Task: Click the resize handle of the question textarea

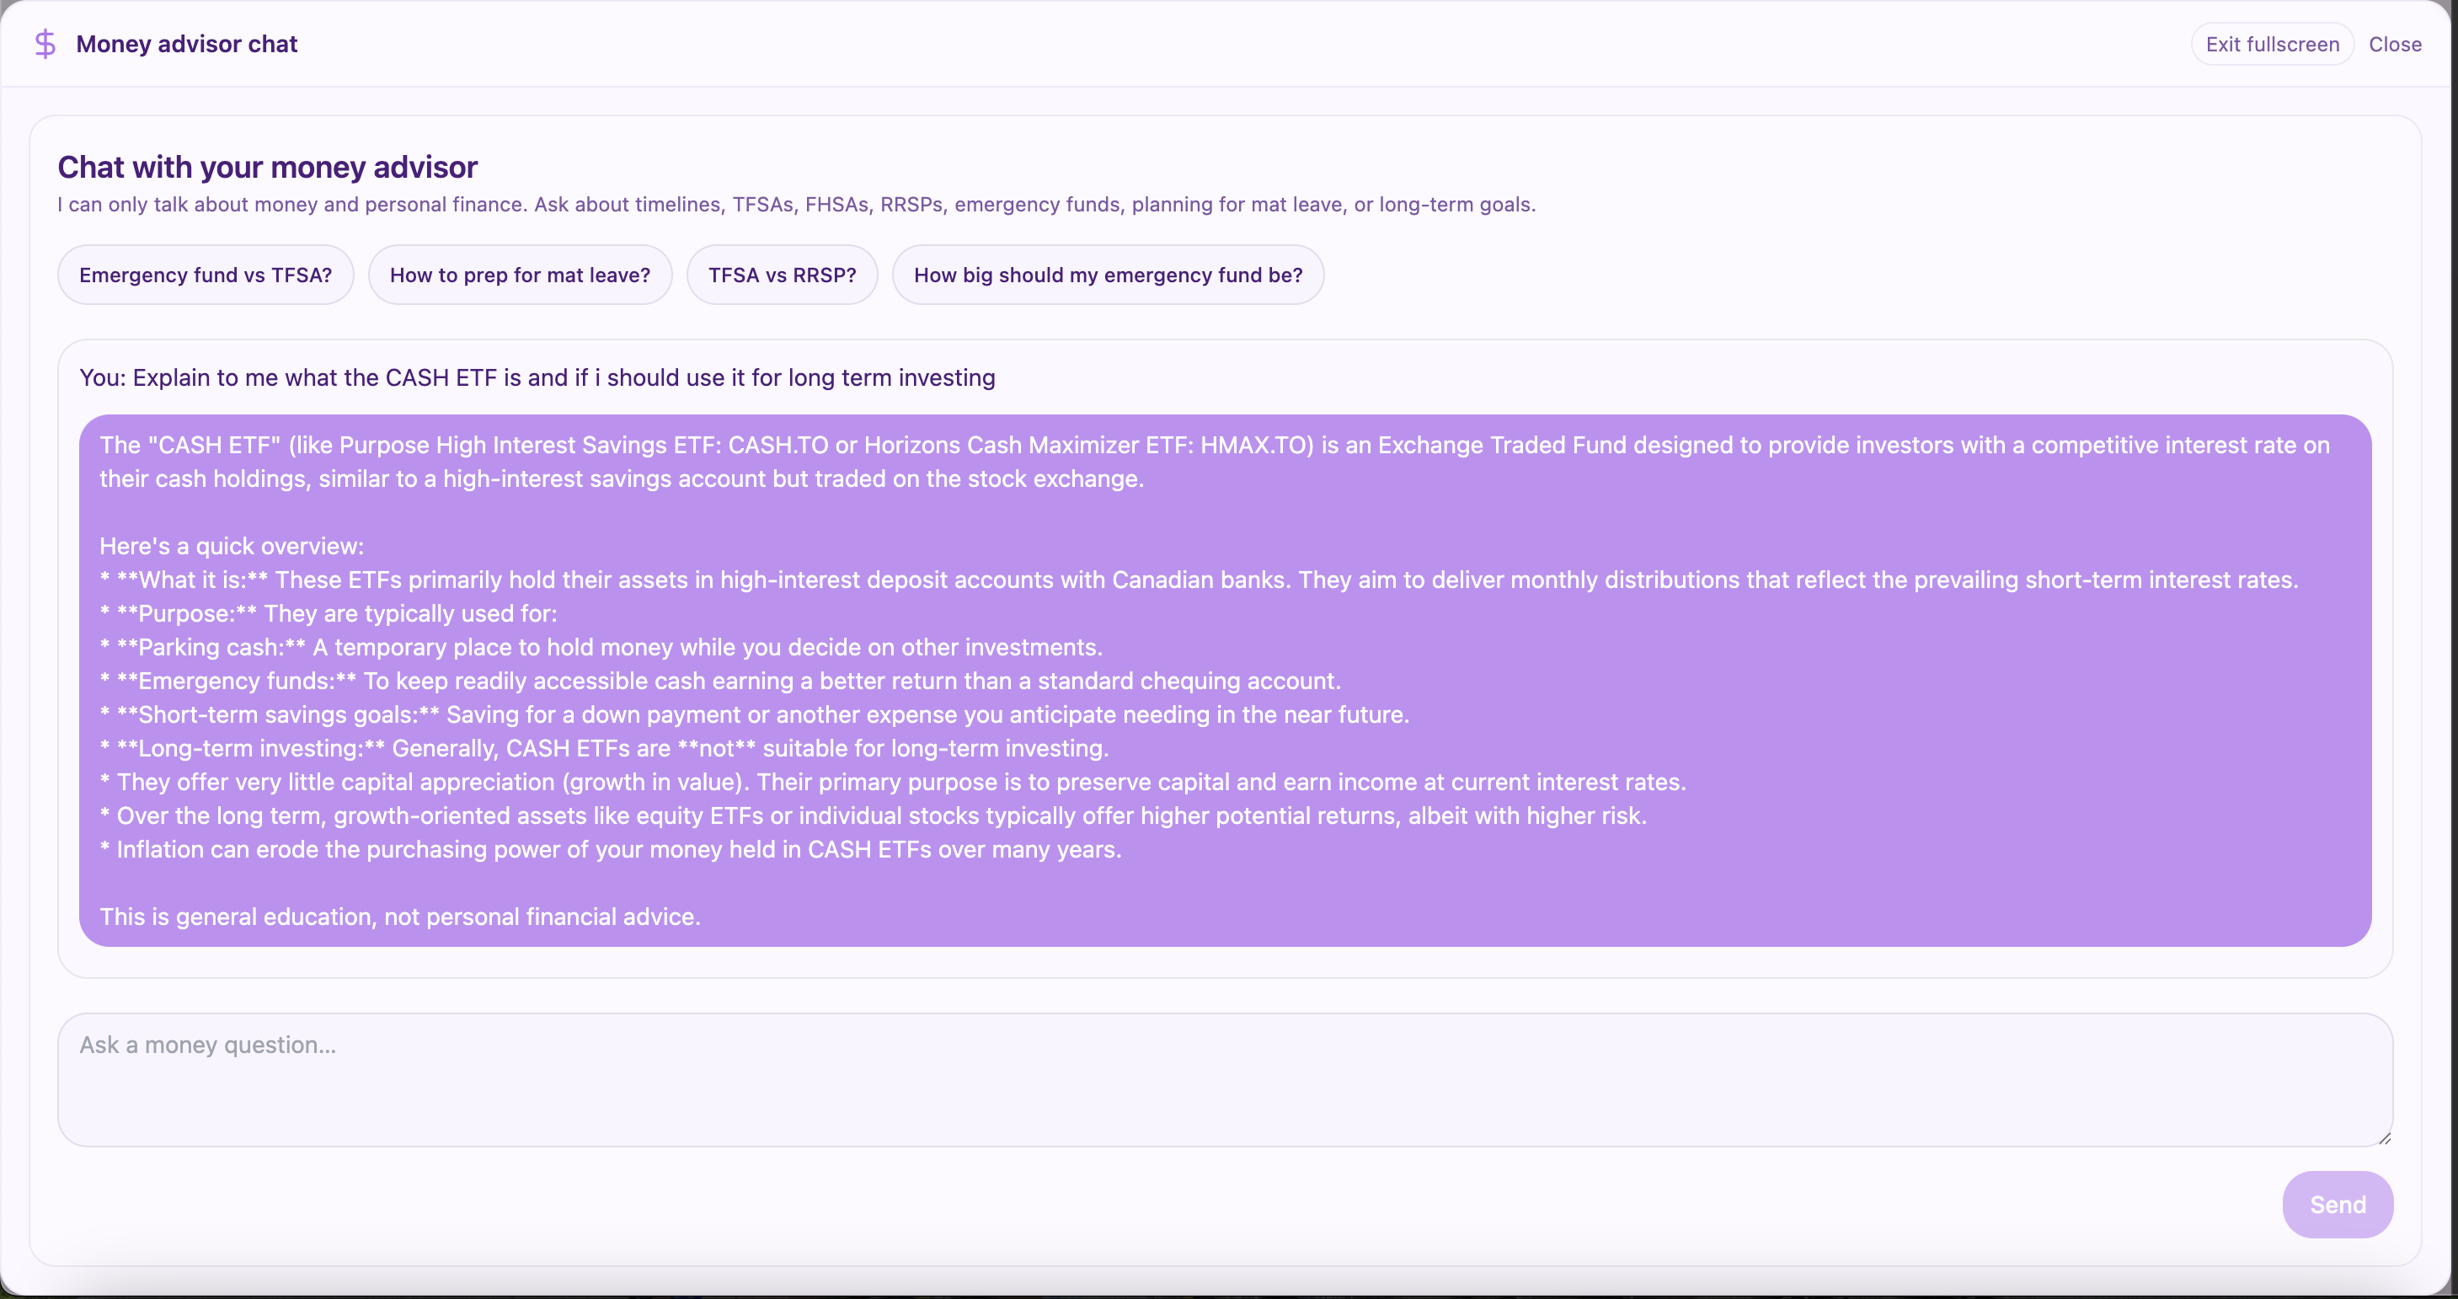Action: (2384, 1138)
